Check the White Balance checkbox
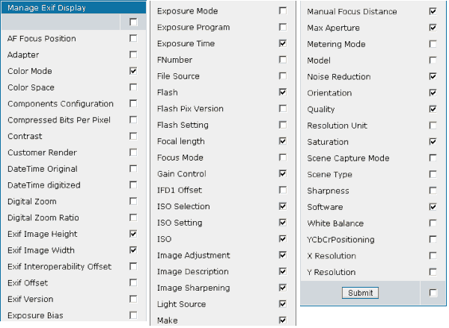Image resolution: width=449 pixels, height=328 pixels. tap(433, 223)
